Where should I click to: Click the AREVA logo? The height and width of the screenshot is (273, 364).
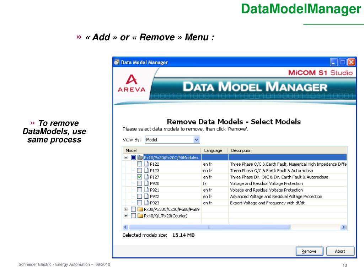pyautogui.click(x=132, y=83)
